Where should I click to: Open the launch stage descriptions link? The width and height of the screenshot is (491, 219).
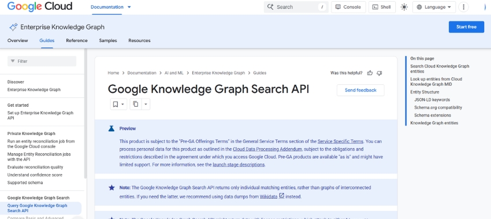pyautogui.click(x=239, y=165)
